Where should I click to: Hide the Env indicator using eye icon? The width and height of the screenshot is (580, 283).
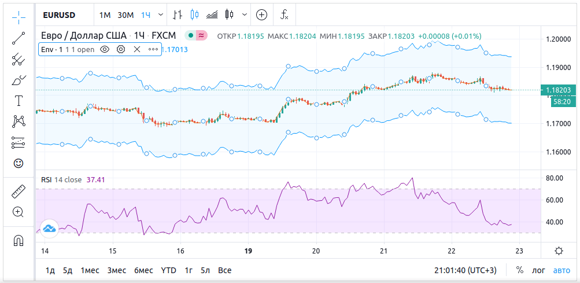point(105,50)
